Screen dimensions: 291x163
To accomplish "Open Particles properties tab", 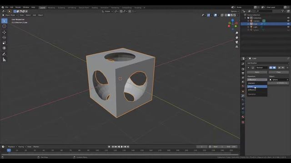I will 243,100.
